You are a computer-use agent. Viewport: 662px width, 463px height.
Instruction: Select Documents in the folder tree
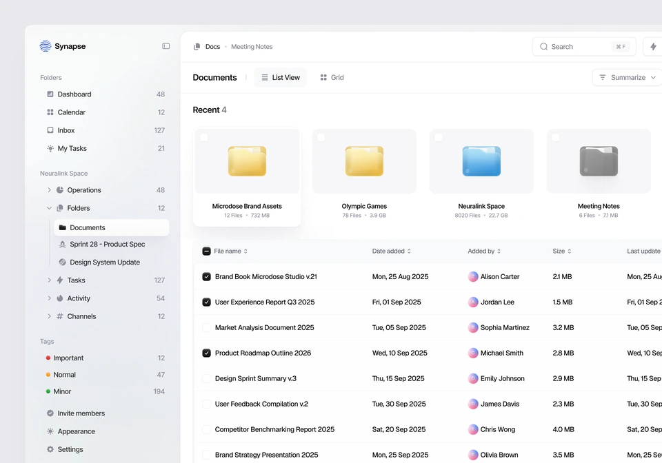tap(112, 227)
